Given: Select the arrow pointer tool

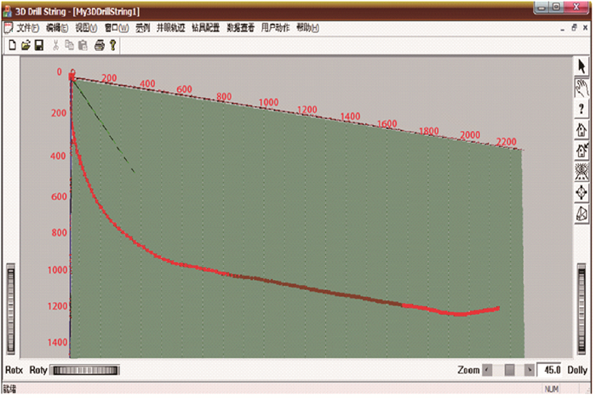Looking at the screenshot, I should point(582,66).
